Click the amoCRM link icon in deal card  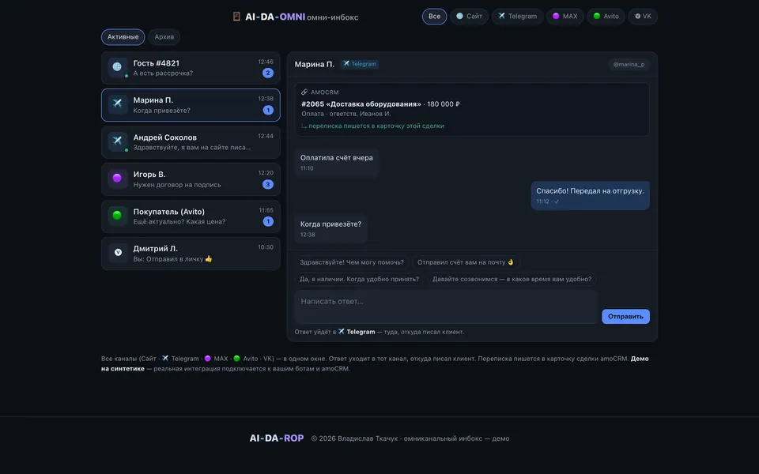tap(304, 92)
